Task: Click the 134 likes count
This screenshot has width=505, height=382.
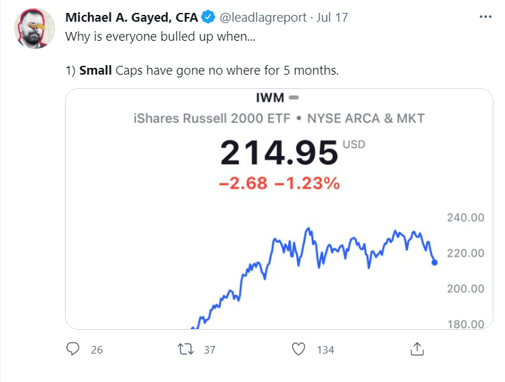Action: click(325, 349)
